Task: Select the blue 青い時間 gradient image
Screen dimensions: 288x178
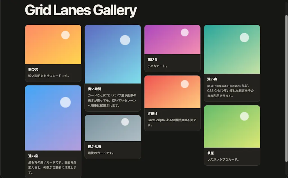Action: click(113, 54)
